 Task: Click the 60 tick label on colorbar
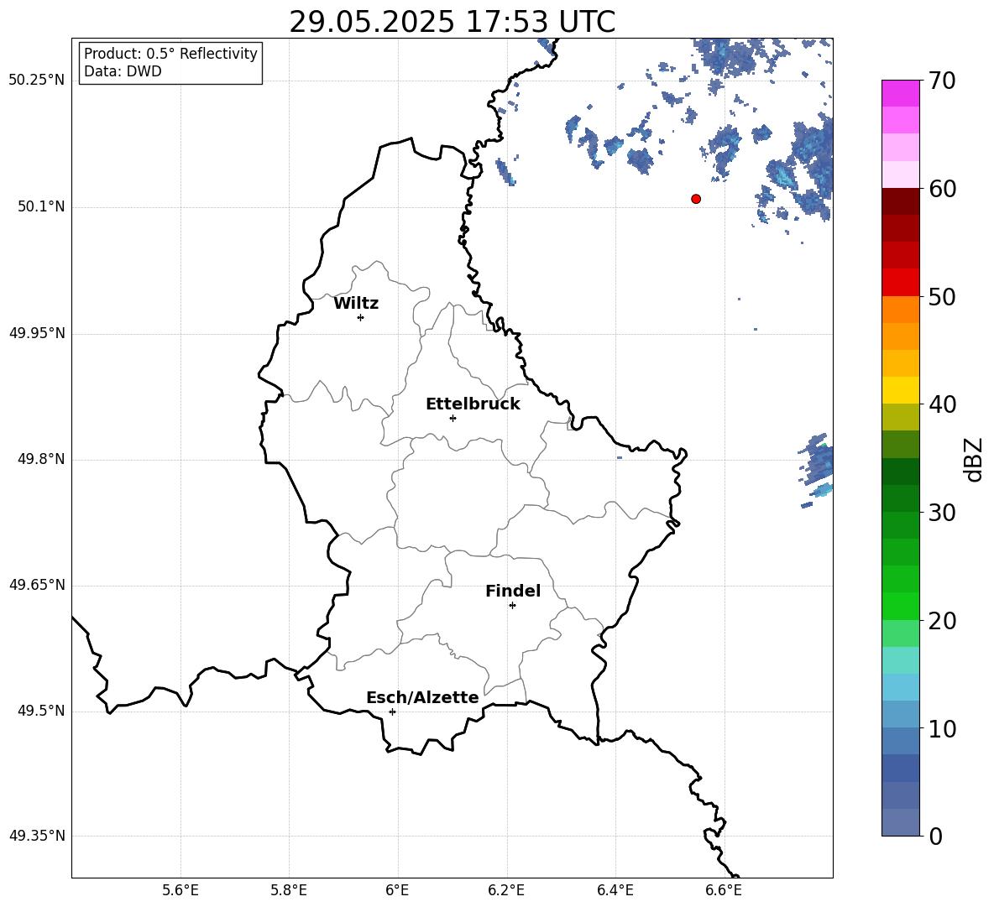click(x=942, y=189)
